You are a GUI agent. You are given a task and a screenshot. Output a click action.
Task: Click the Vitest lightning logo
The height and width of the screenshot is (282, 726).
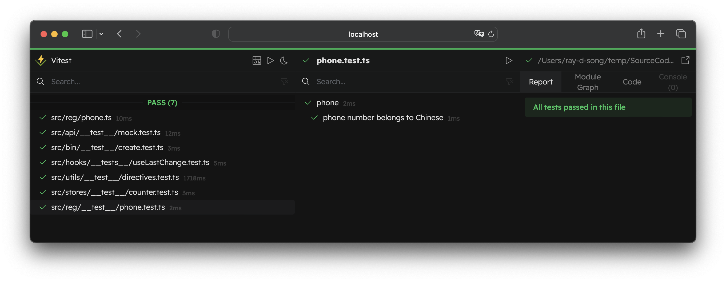41,61
